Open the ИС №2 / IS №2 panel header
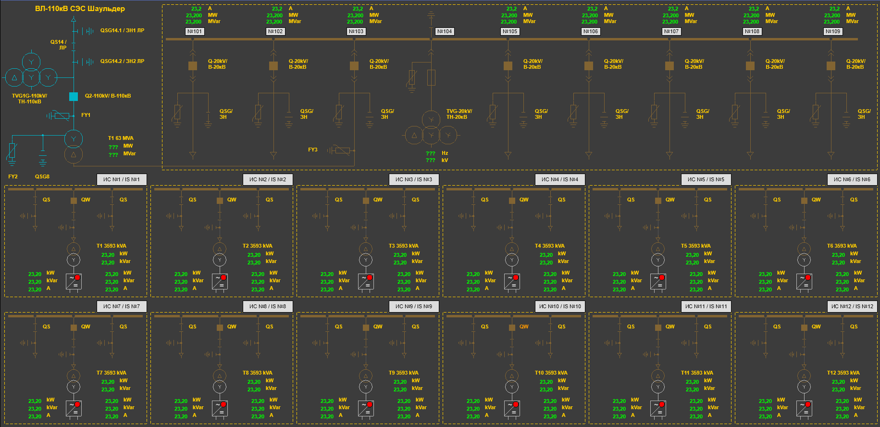This screenshot has height=427, width=880. 268,179
